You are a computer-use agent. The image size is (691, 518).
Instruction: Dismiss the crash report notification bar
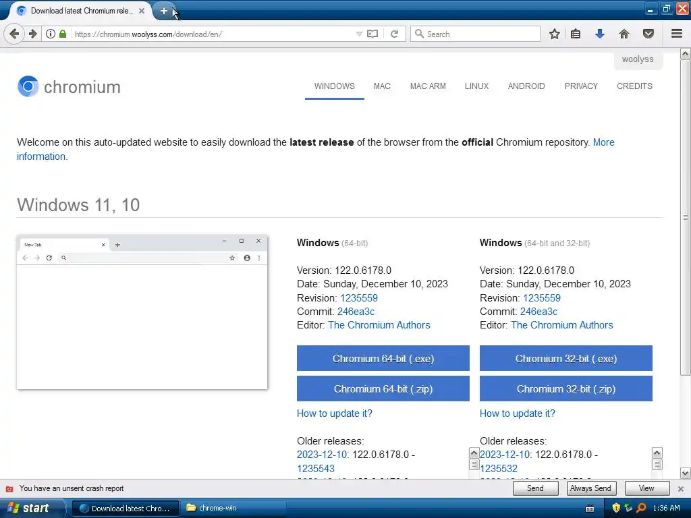(x=681, y=489)
